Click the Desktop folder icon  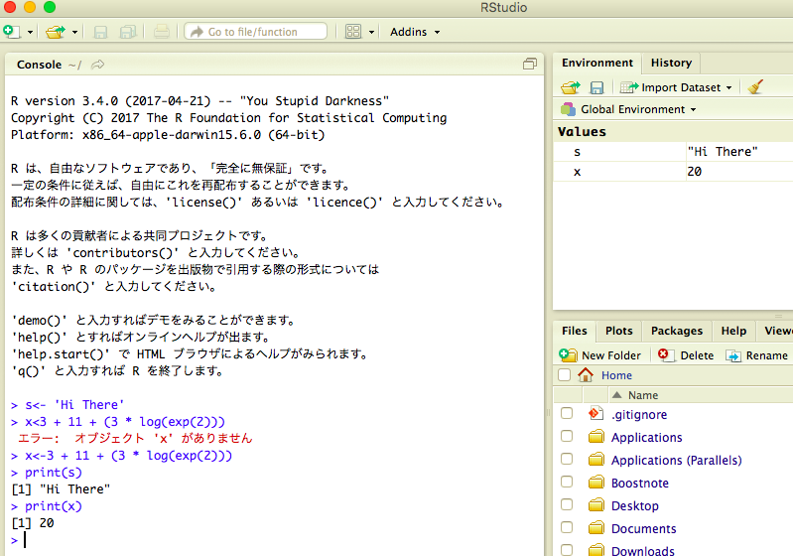click(x=596, y=504)
